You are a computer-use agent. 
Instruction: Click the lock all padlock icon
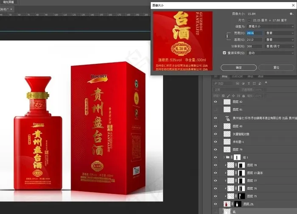[244, 96]
